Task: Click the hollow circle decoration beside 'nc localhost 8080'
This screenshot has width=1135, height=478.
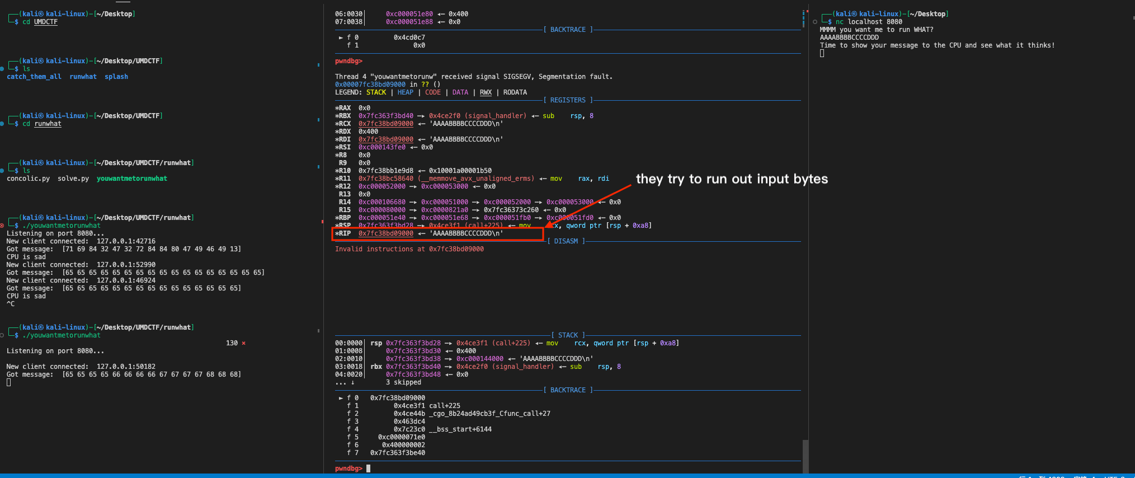Action: [815, 22]
